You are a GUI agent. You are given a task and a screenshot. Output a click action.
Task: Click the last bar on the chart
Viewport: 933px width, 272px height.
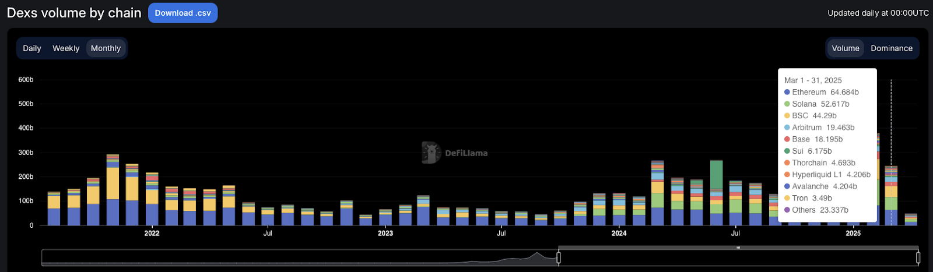click(911, 220)
